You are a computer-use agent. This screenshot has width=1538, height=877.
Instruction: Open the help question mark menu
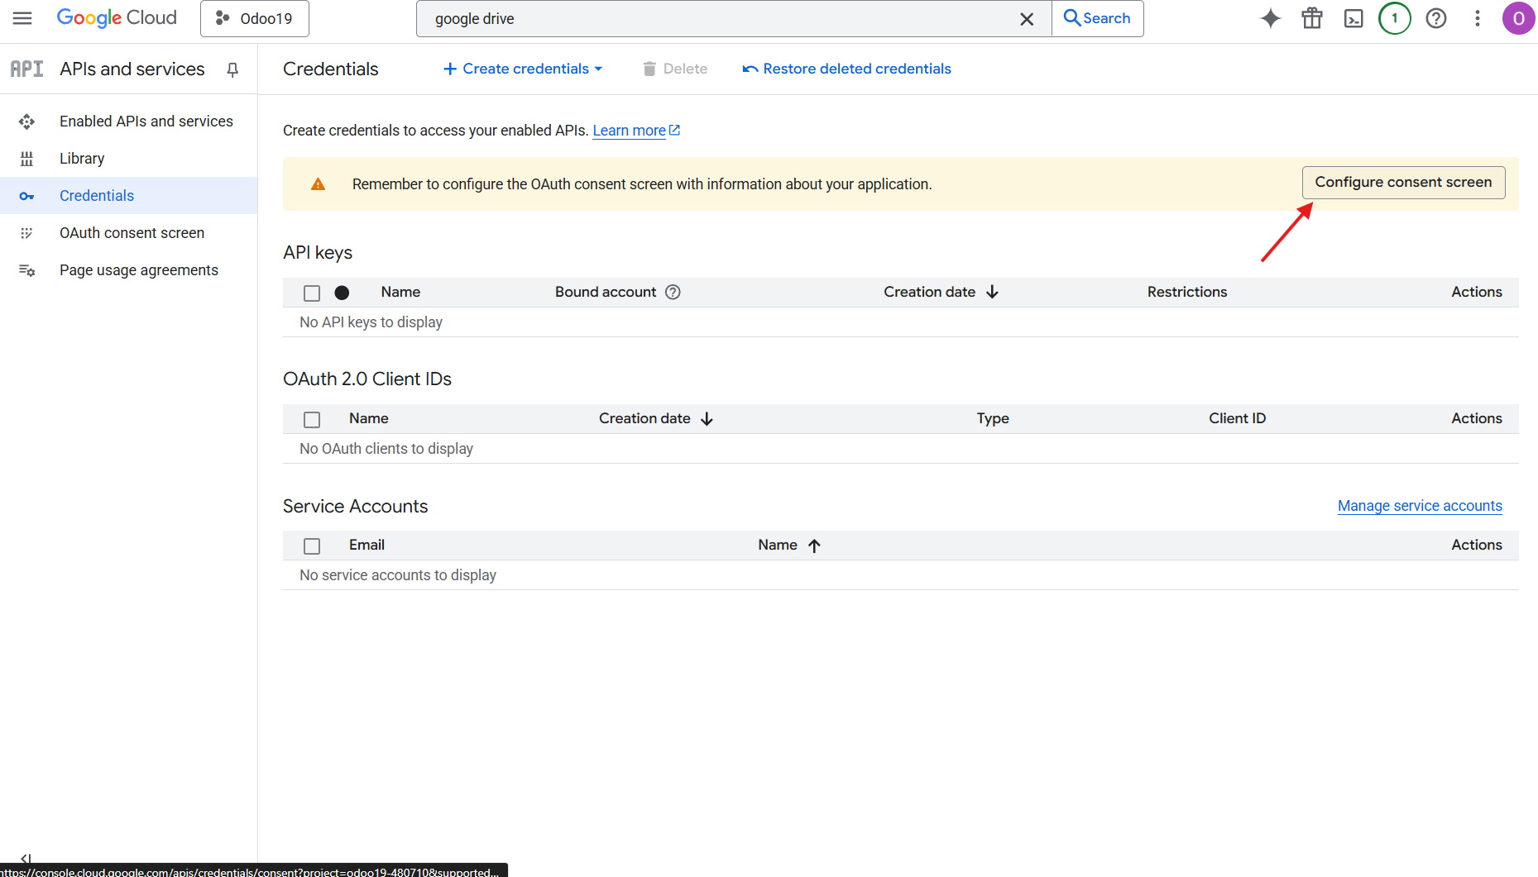[x=1435, y=18]
